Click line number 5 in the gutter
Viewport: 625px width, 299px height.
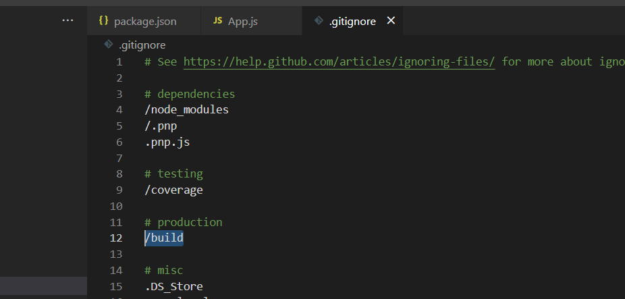point(119,126)
